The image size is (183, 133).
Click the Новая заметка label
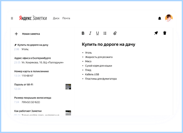(31, 34)
